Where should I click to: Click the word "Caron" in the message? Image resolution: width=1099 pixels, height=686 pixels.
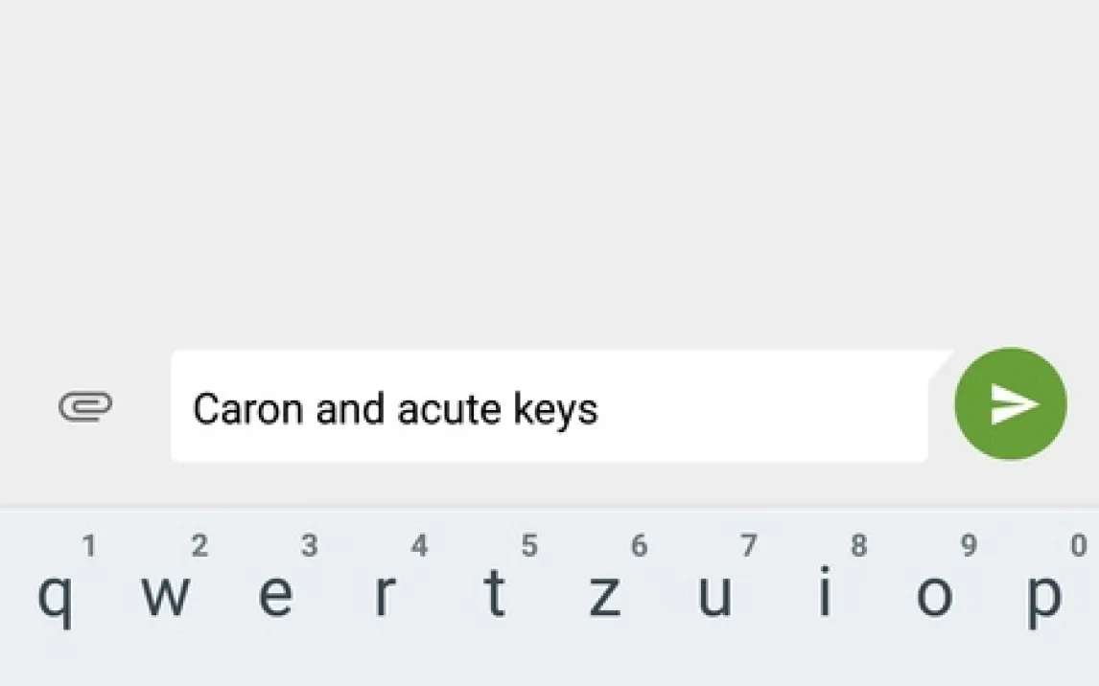click(249, 409)
